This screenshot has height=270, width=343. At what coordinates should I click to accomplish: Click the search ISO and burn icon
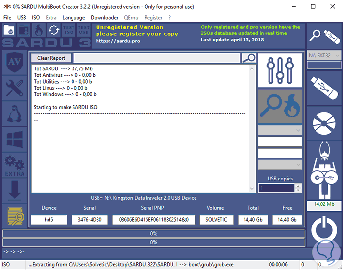[x=280, y=106]
